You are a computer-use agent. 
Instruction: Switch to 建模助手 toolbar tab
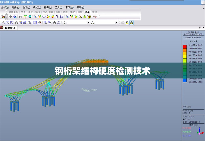click(14, 12)
